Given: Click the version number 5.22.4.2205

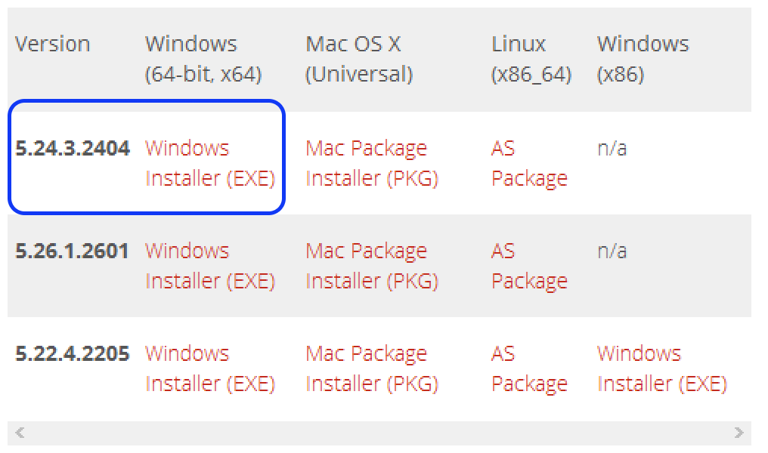Looking at the screenshot, I should coord(73,353).
